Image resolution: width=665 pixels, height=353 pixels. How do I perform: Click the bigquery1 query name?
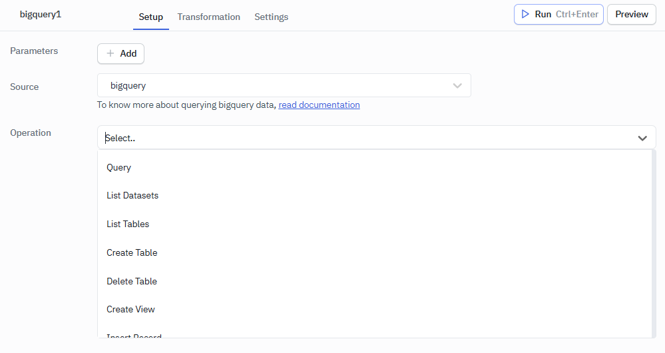pyautogui.click(x=41, y=14)
